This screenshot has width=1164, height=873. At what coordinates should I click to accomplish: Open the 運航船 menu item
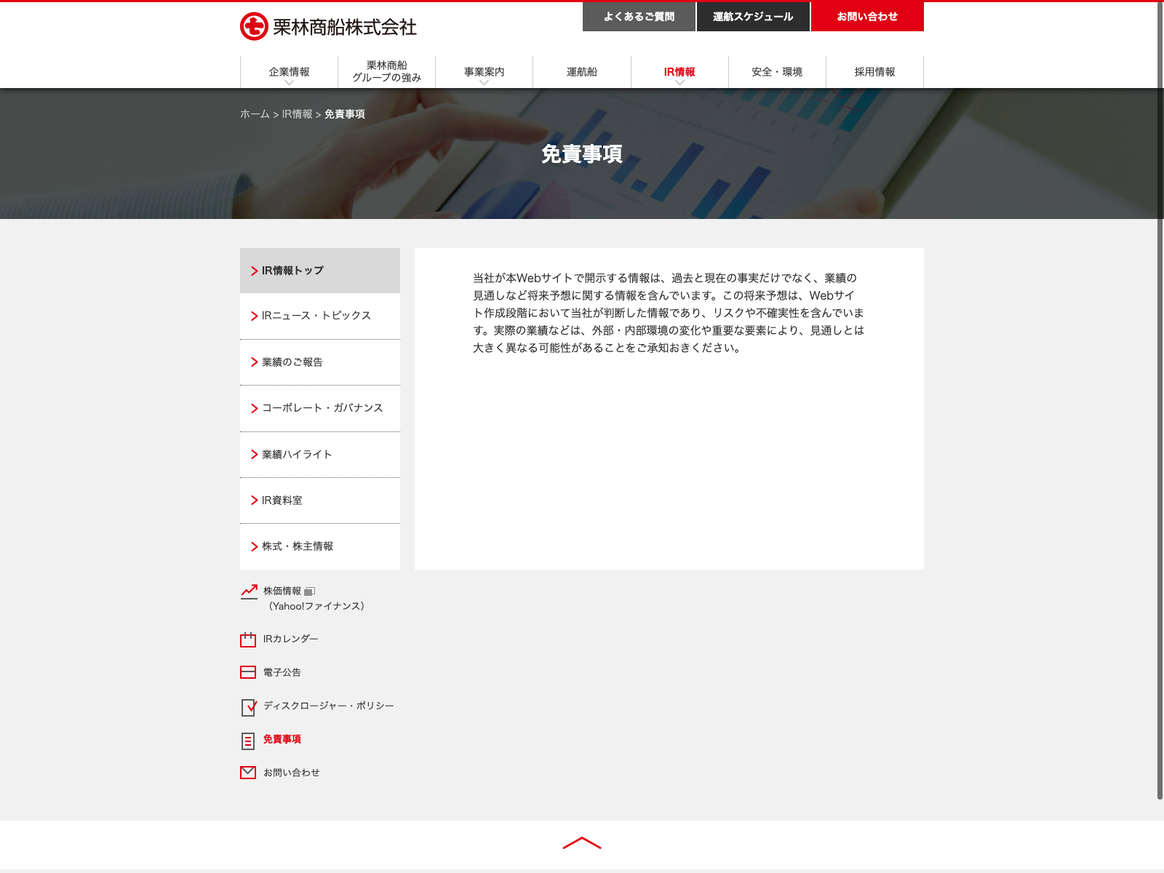[x=582, y=72]
